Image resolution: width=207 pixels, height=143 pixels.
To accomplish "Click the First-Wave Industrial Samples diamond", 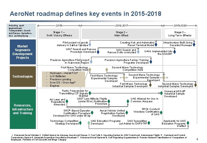I will 150,85.
